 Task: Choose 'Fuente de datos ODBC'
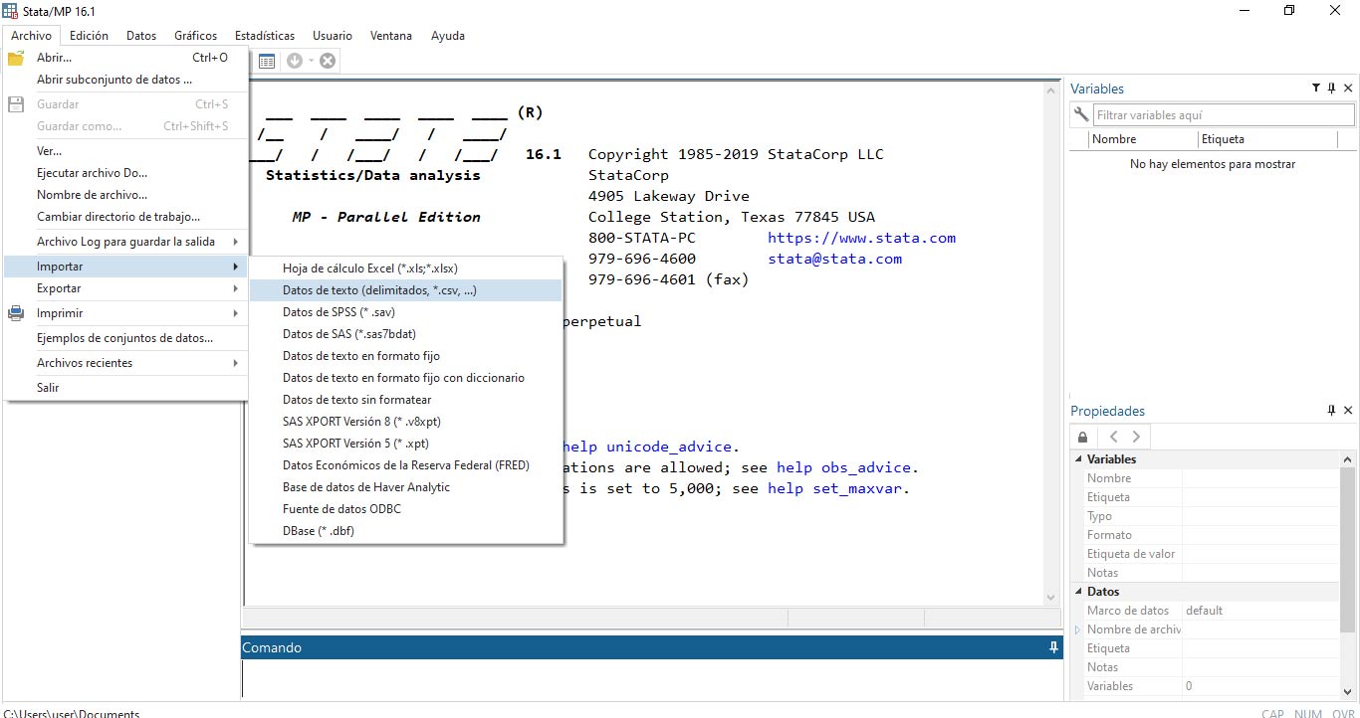point(406,509)
